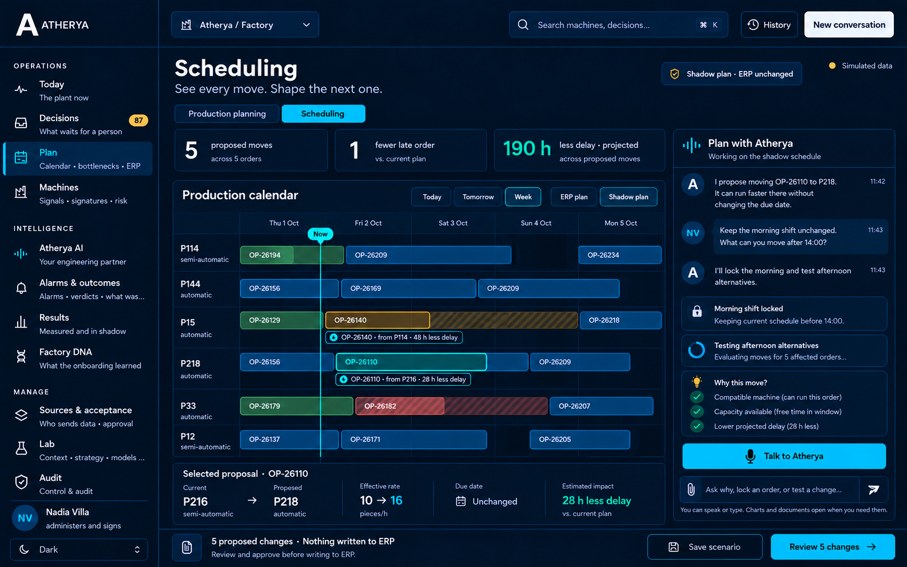Select Tomorrow calendar range

pyautogui.click(x=478, y=197)
